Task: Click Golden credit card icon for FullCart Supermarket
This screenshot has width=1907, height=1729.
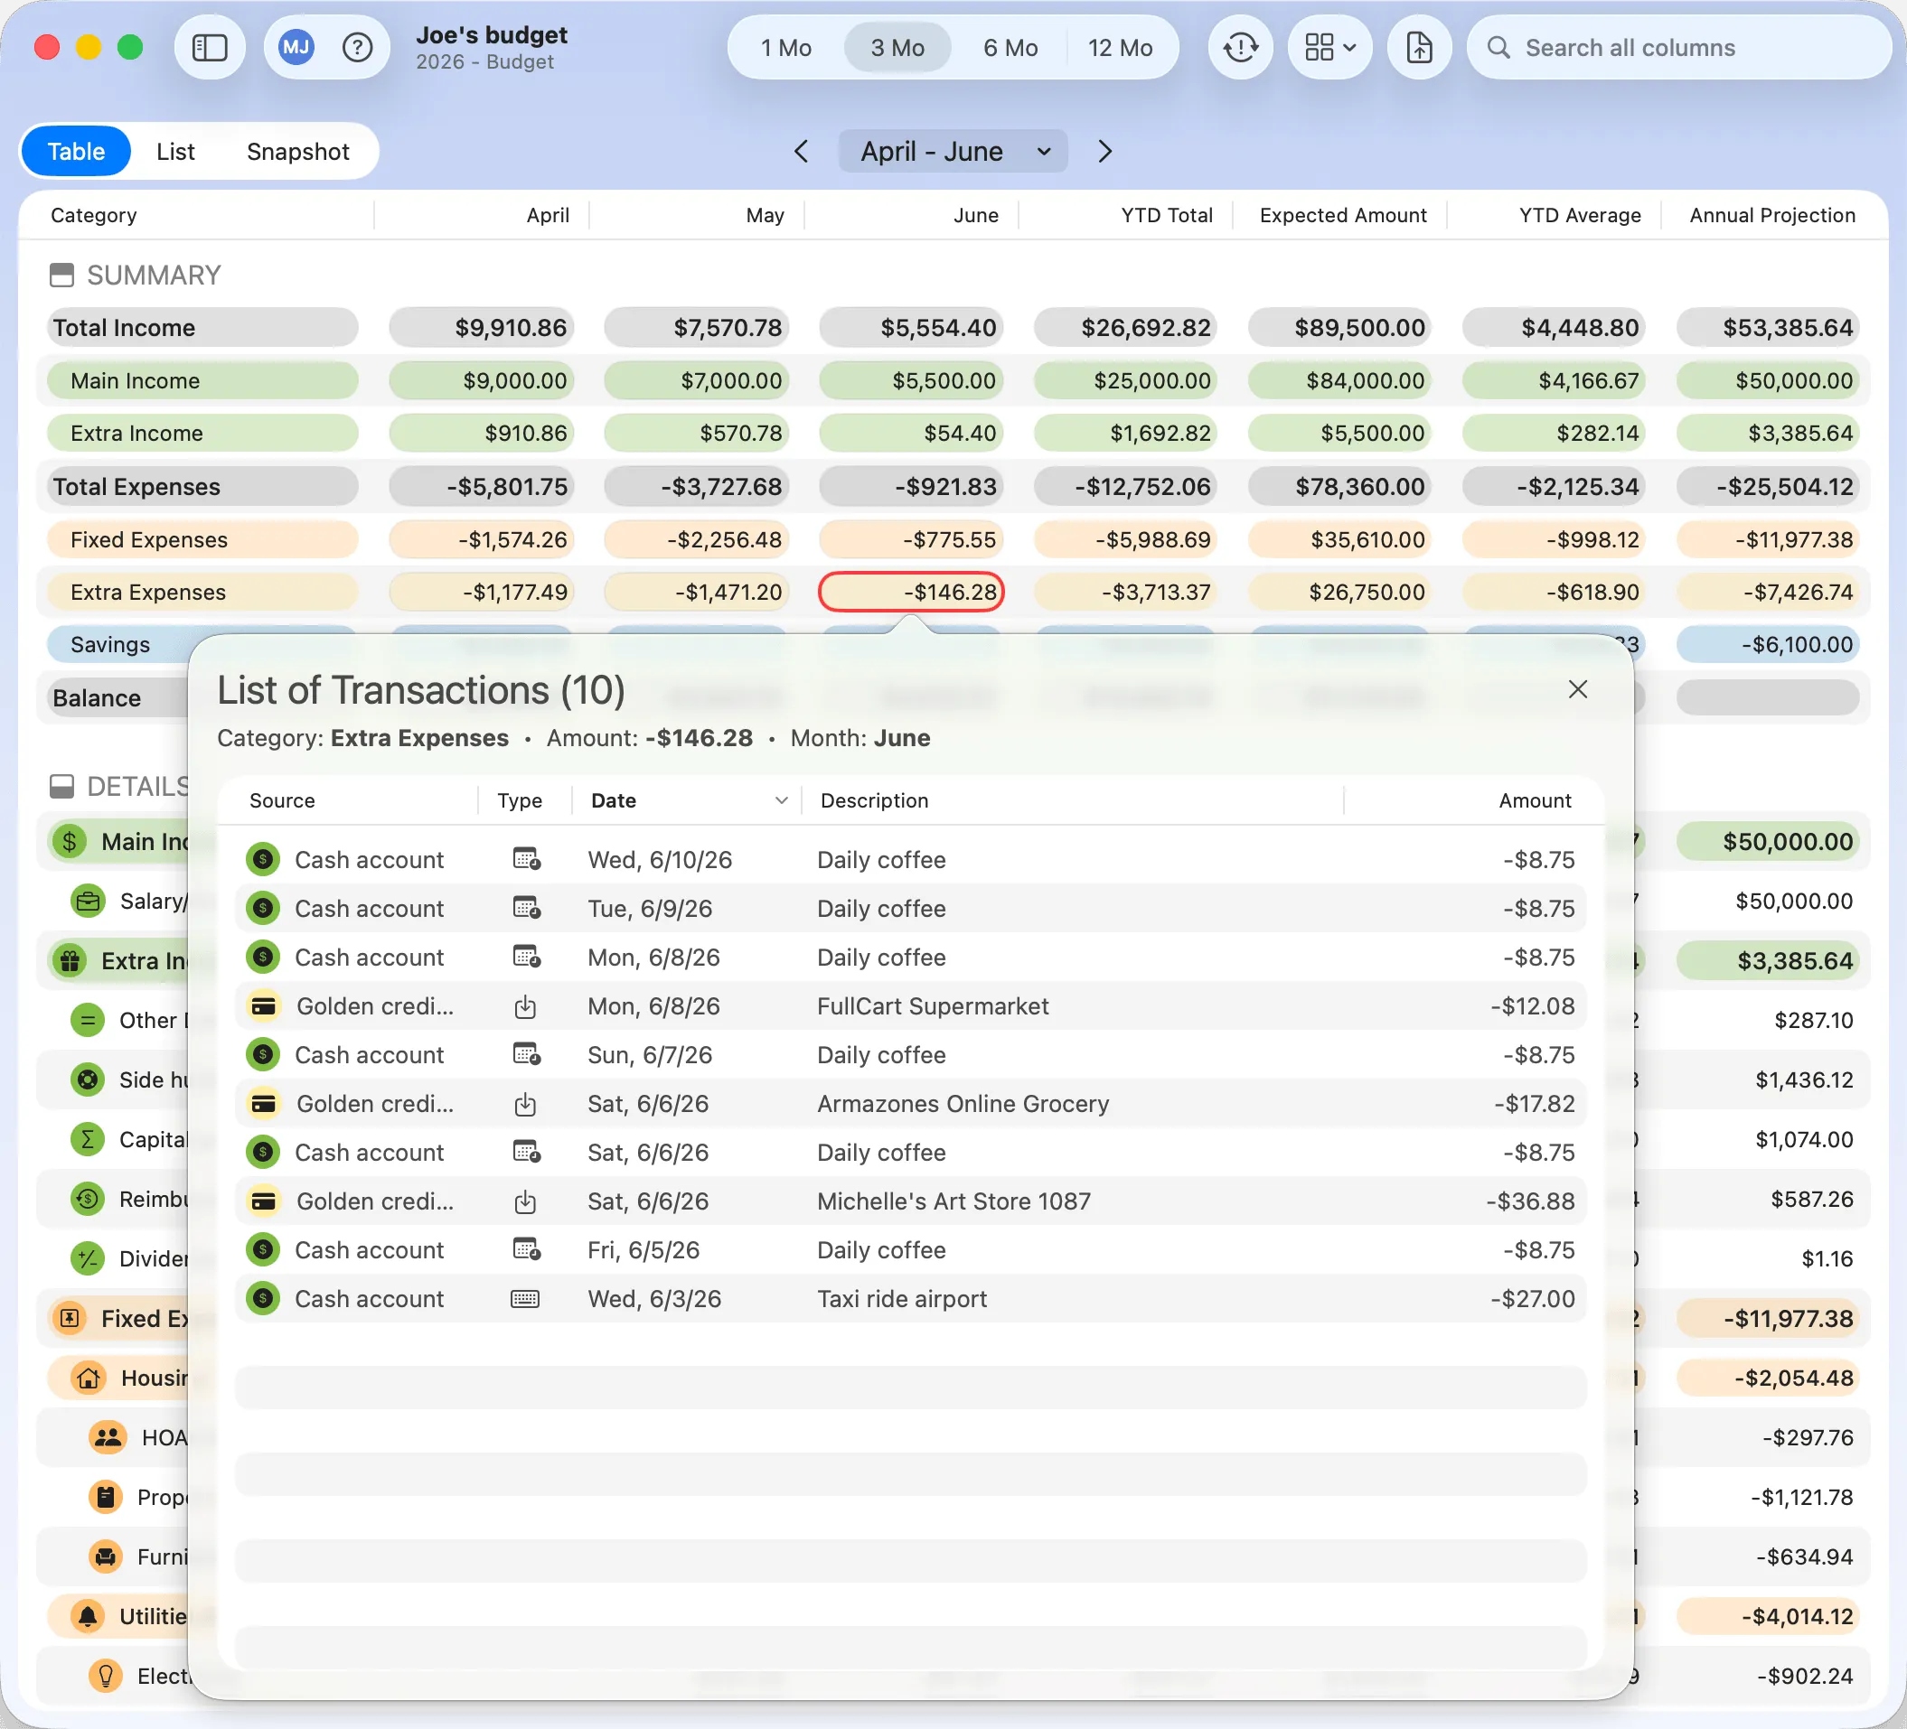Action: pyautogui.click(x=263, y=1005)
